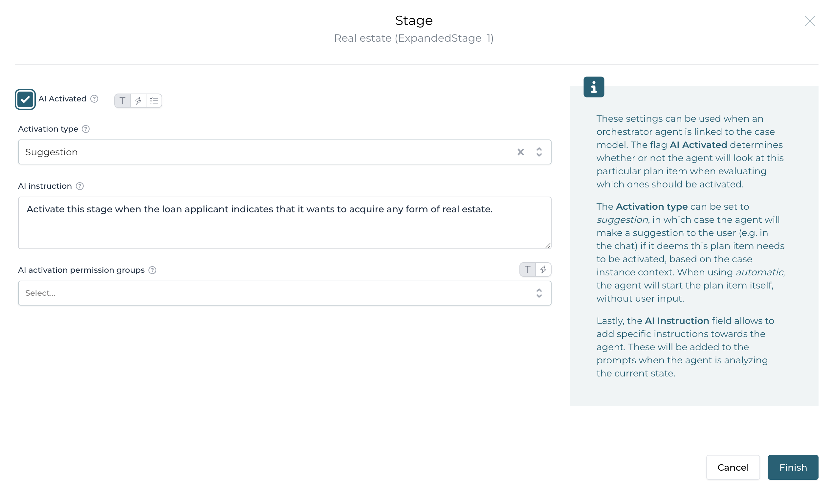Open help tooltip for AI activation permission groups

tap(153, 270)
